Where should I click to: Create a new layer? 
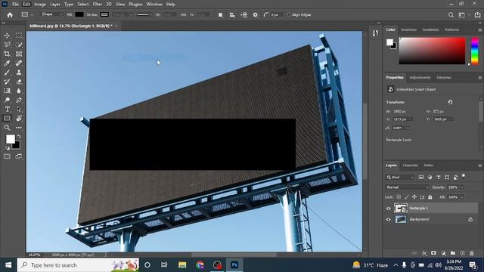click(462, 253)
